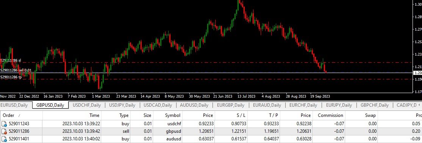Click the 19 Sep 2023 date on time axis
The width and height of the screenshot is (422, 143).
tap(320, 96)
